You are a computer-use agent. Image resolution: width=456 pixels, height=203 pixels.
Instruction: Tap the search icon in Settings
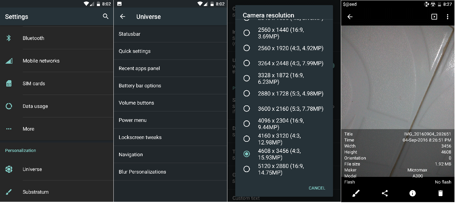[x=106, y=17]
